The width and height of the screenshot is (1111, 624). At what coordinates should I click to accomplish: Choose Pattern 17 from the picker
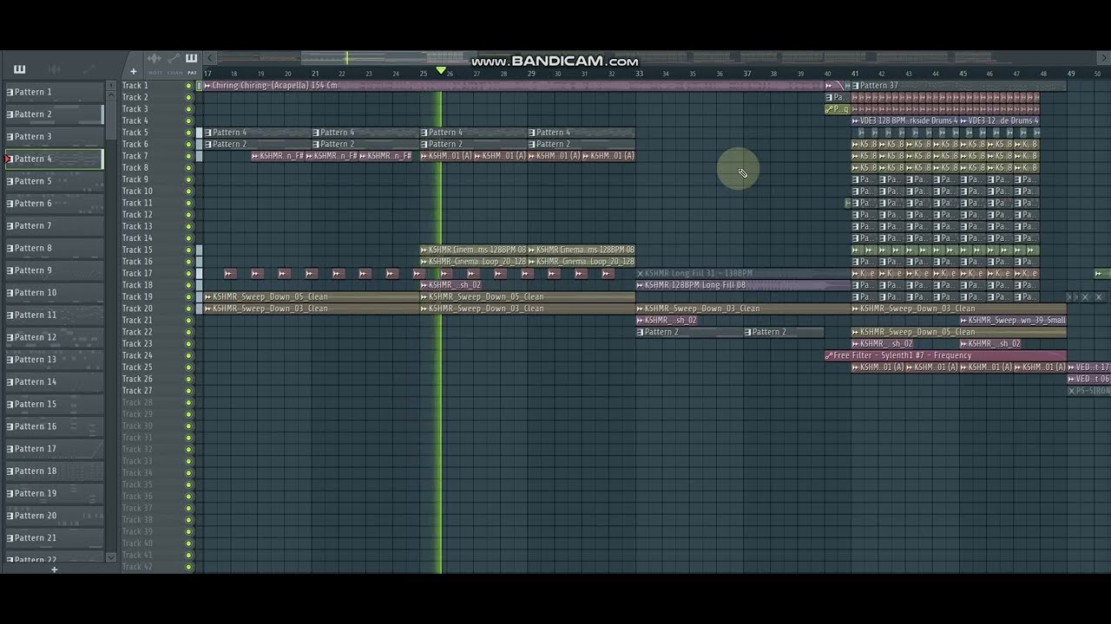pyautogui.click(x=54, y=449)
